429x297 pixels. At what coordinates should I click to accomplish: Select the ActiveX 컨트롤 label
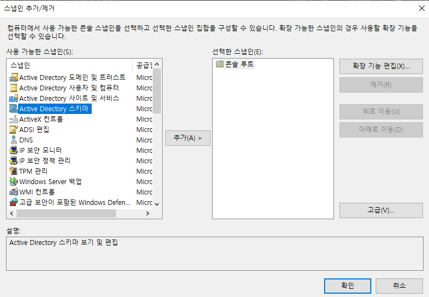pos(41,119)
